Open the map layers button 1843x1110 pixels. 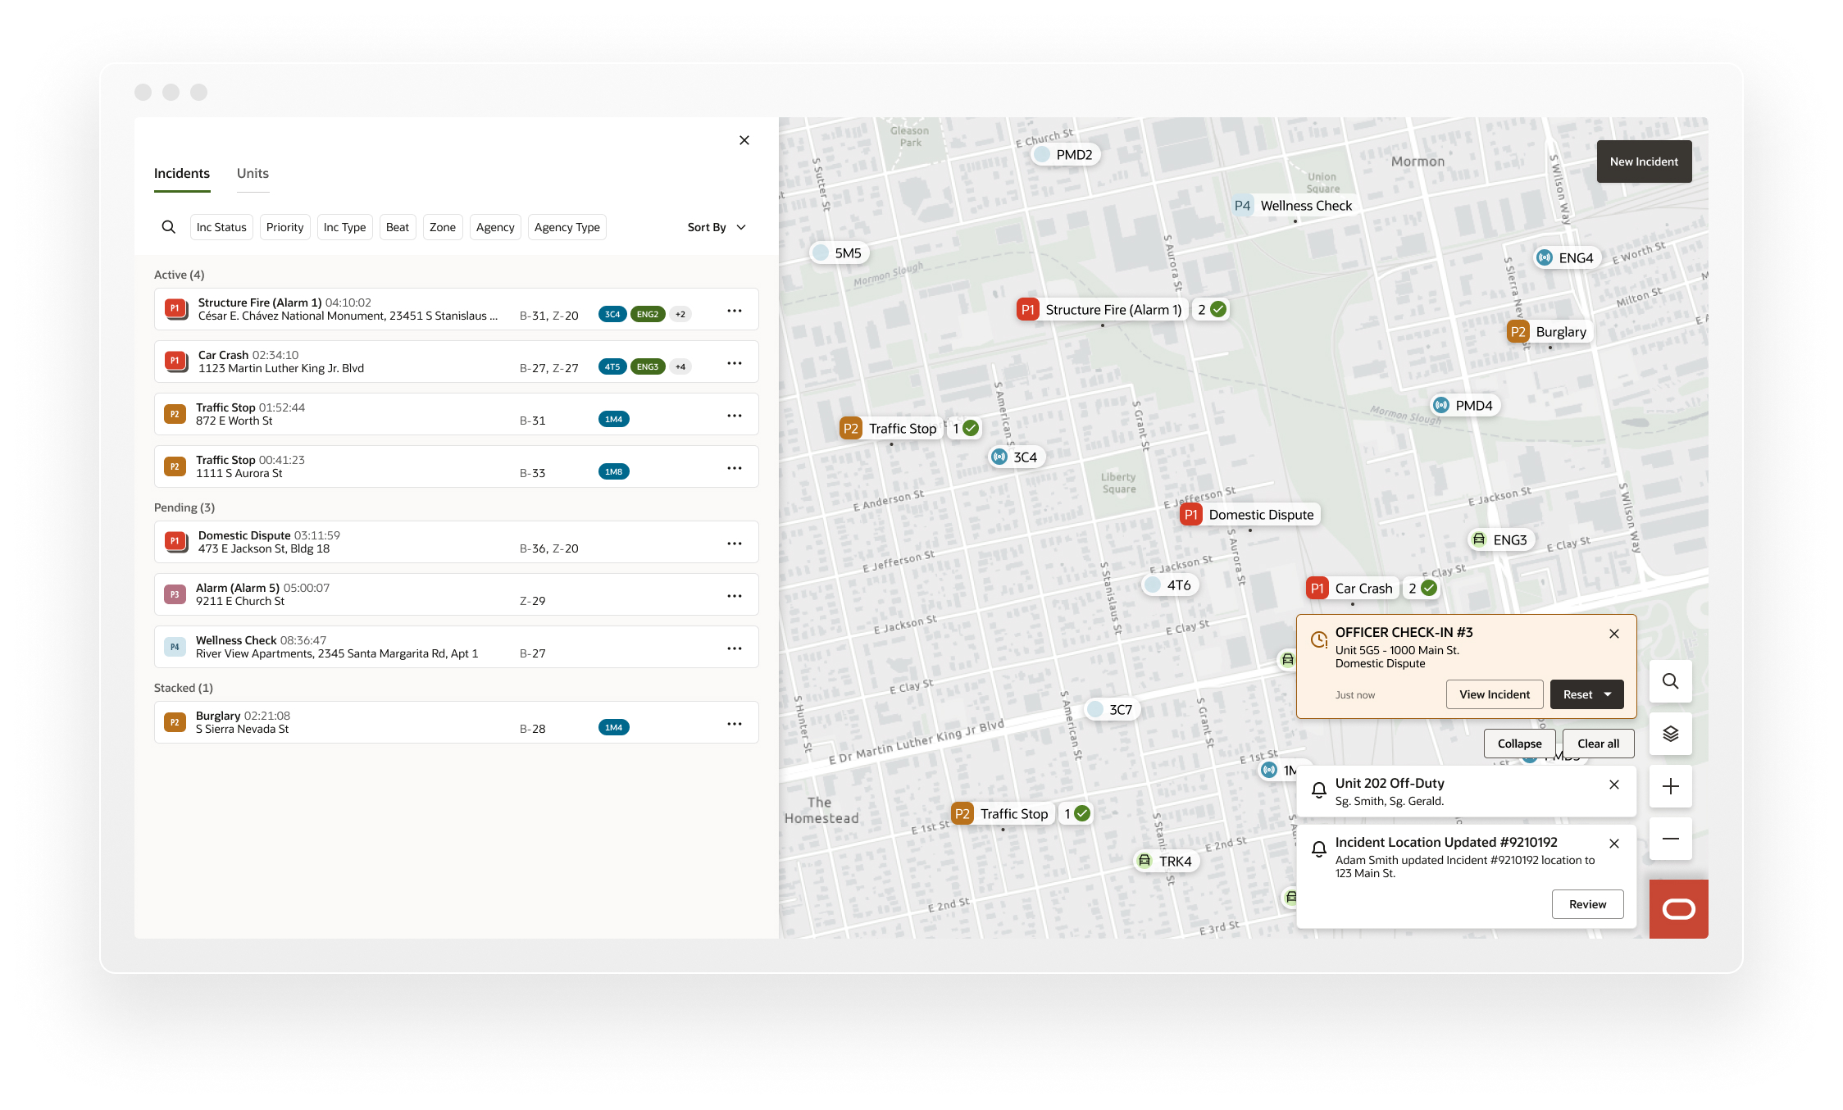(x=1671, y=734)
